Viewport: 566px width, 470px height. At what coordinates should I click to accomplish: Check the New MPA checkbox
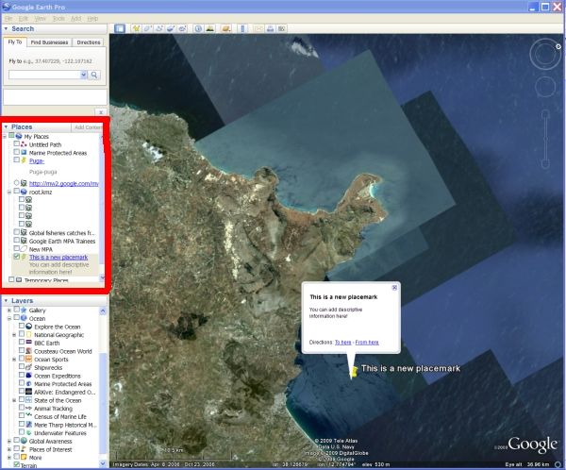click(x=17, y=249)
